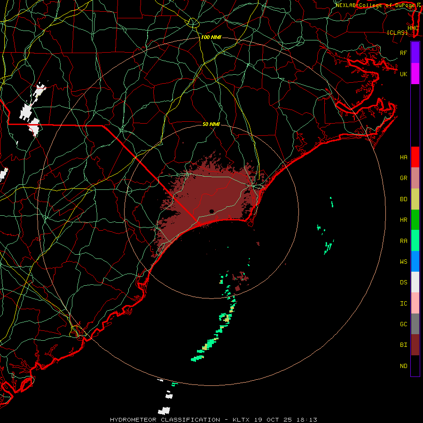Click the IC light pink legend swatch

point(415,303)
